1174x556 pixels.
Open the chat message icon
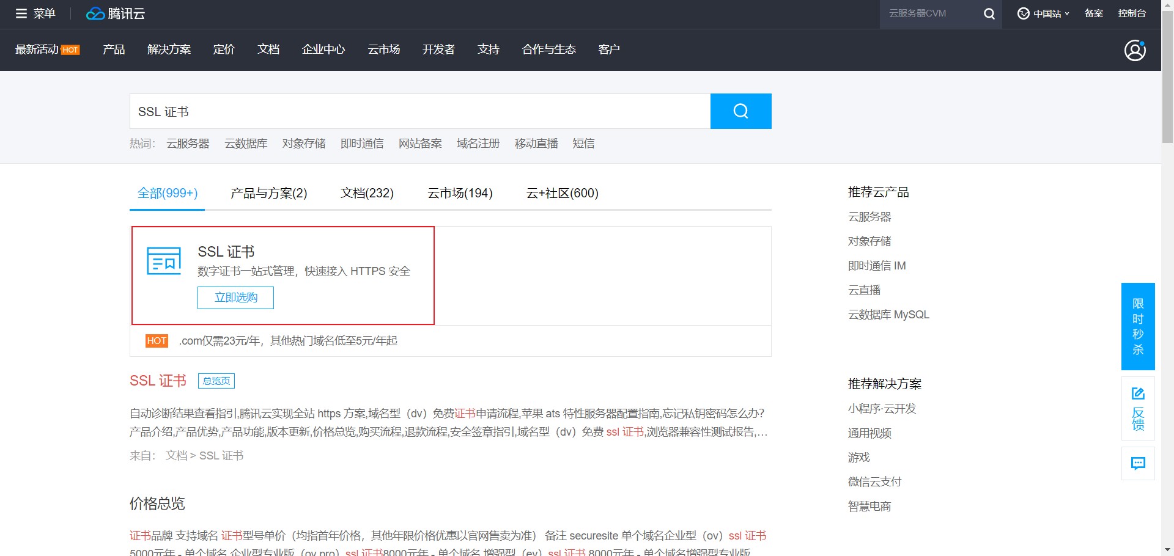click(1138, 463)
